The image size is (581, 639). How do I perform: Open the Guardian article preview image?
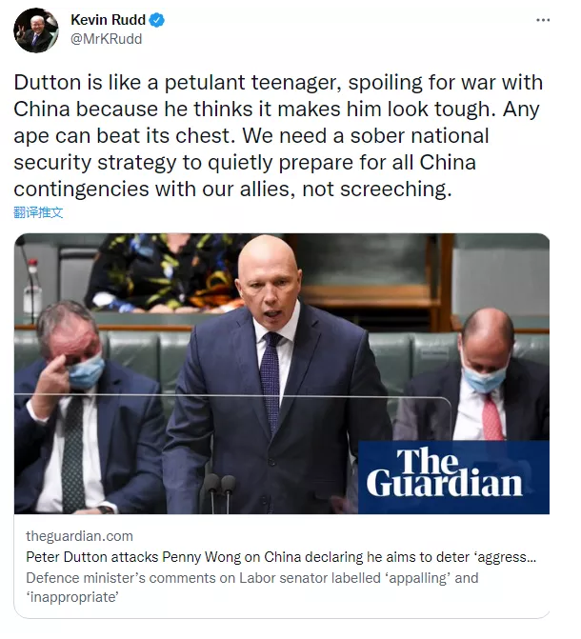pos(282,373)
